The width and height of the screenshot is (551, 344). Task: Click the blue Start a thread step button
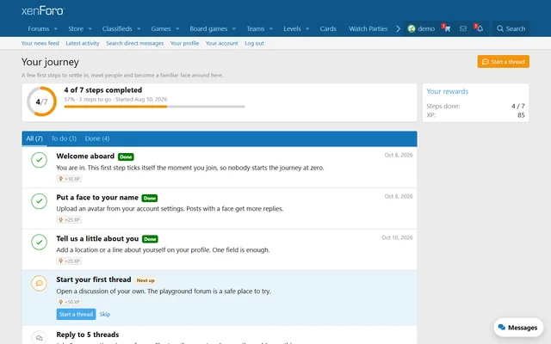point(76,314)
